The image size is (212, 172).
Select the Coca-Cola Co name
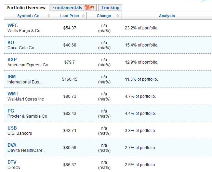click(21, 48)
